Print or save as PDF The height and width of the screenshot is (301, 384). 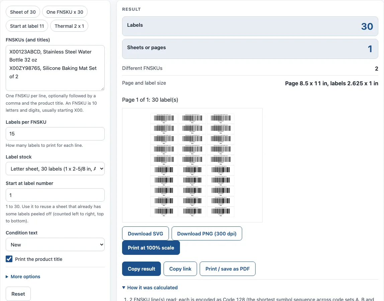tap(227, 269)
